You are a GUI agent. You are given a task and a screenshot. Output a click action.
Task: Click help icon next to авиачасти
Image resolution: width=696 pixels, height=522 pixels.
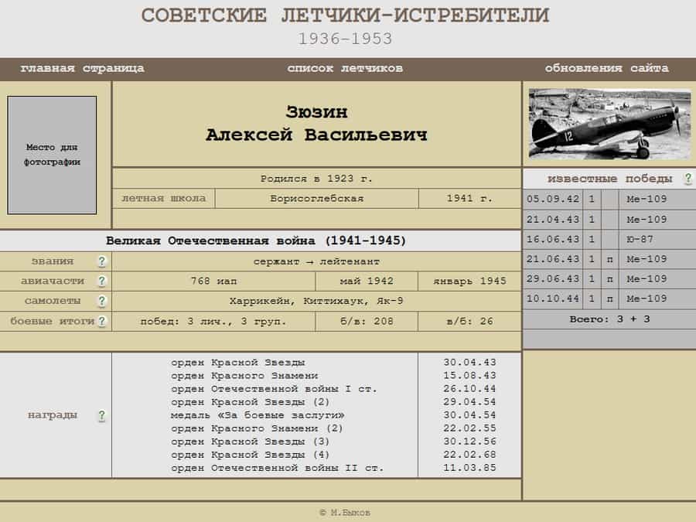tap(101, 281)
